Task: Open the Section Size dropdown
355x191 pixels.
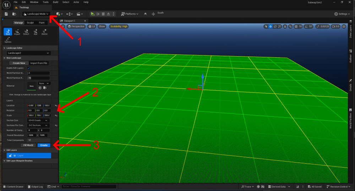Action: point(38,120)
